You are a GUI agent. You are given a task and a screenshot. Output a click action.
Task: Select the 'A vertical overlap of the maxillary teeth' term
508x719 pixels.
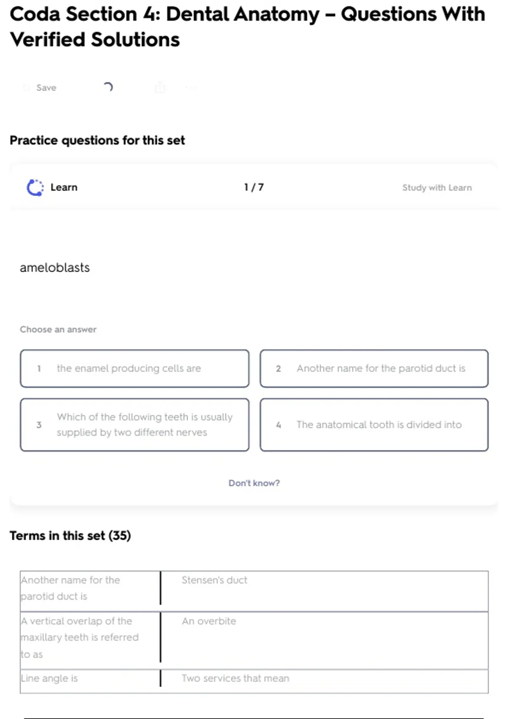tap(80, 637)
